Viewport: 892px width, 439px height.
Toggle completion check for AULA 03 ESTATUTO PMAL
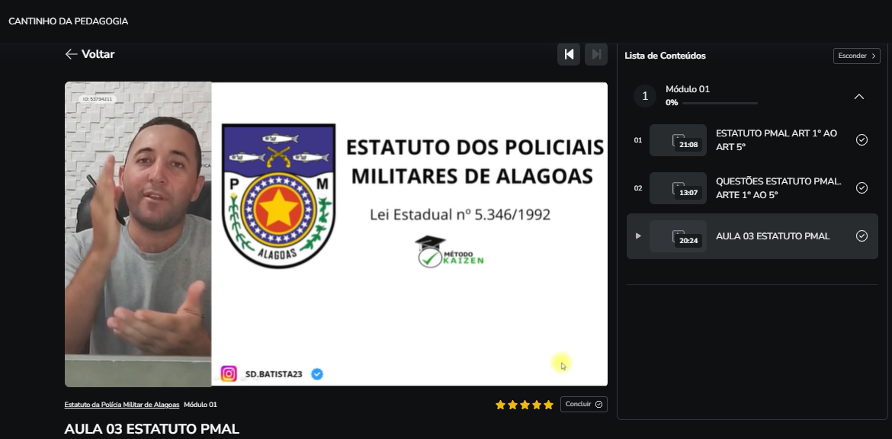(x=862, y=236)
